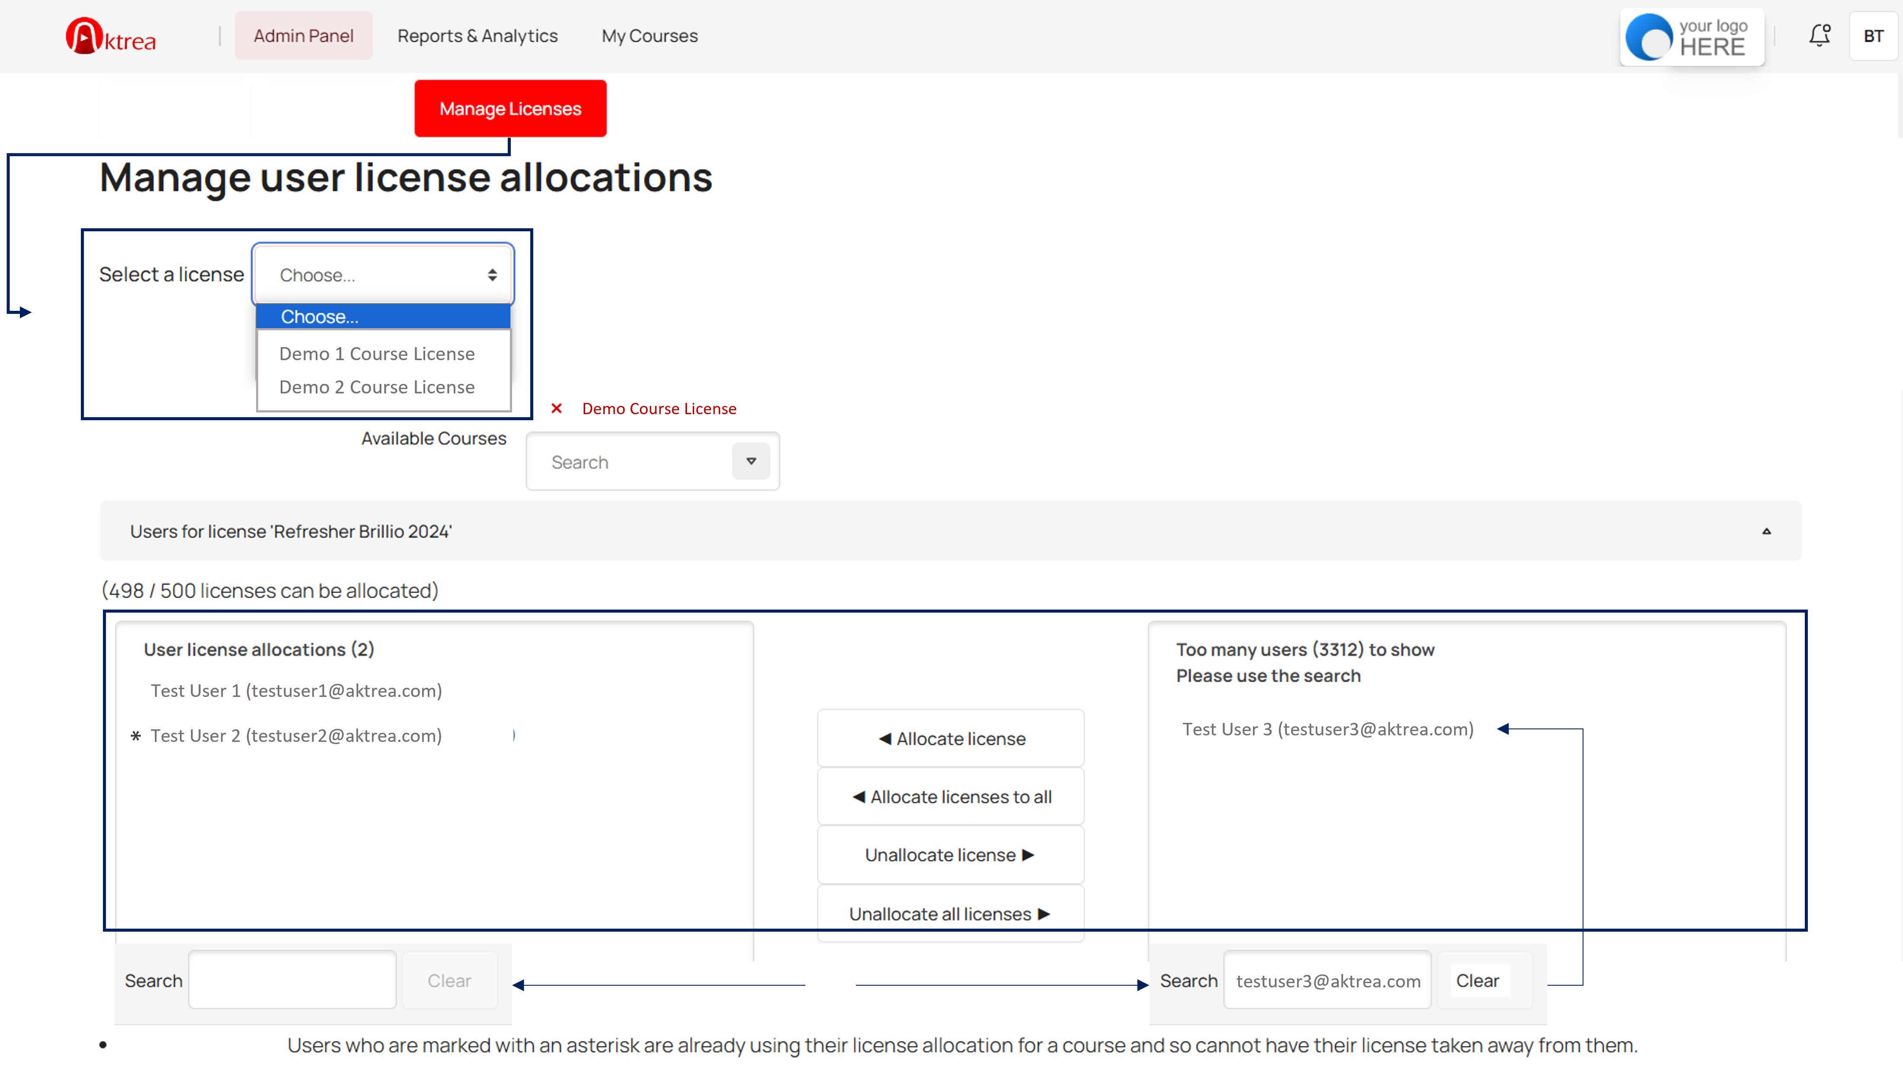Click the 'your logo HERE' company logo
Viewport: 1903px width, 1070px height.
tap(1692, 37)
